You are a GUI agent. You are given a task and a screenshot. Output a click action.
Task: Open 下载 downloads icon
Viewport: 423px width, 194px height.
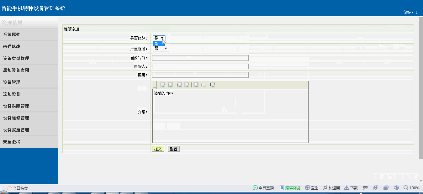coord(346,188)
